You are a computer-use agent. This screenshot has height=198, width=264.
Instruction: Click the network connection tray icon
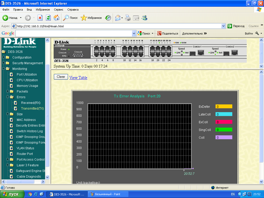[x=244, y=194]
